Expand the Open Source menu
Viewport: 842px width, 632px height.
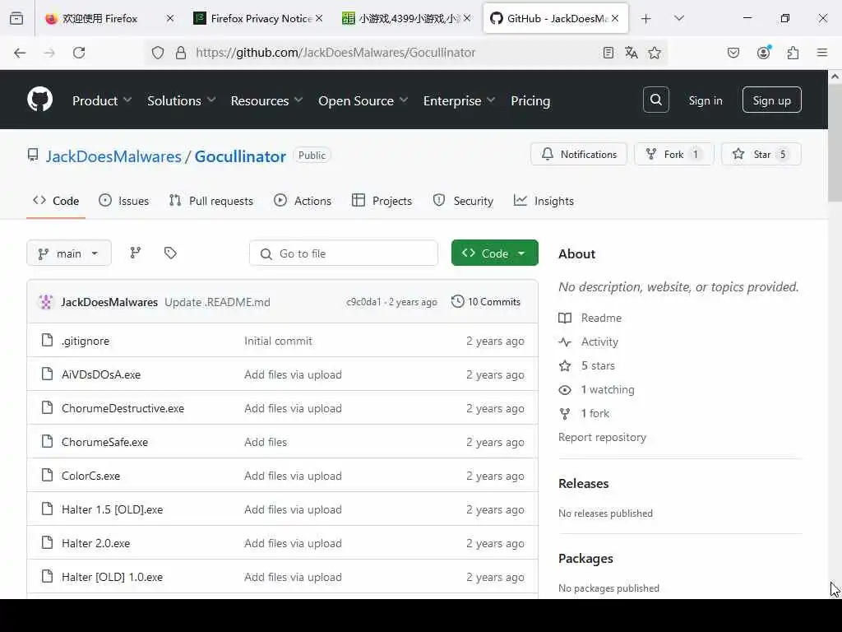(x=363, y=100)
